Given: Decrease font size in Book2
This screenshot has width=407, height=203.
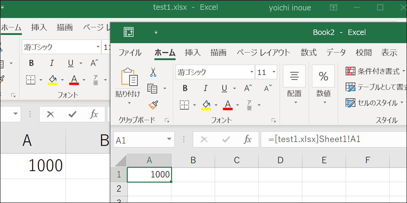Looking at the screenshot, I should pyautogui.click(x=268, y=88).
